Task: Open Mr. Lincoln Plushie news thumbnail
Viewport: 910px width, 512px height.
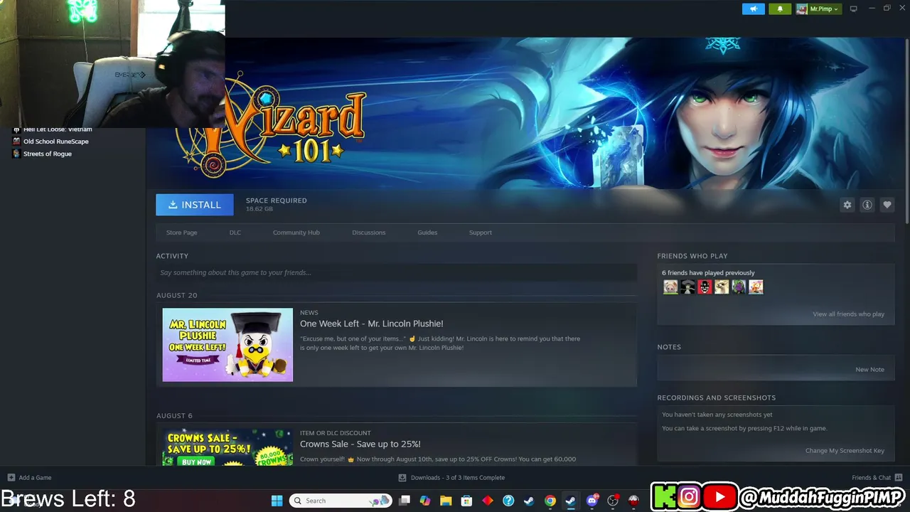Action: [x=227, y=345]
